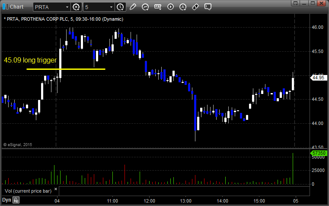Click the 25000 volume axis label

click(318, 171)
